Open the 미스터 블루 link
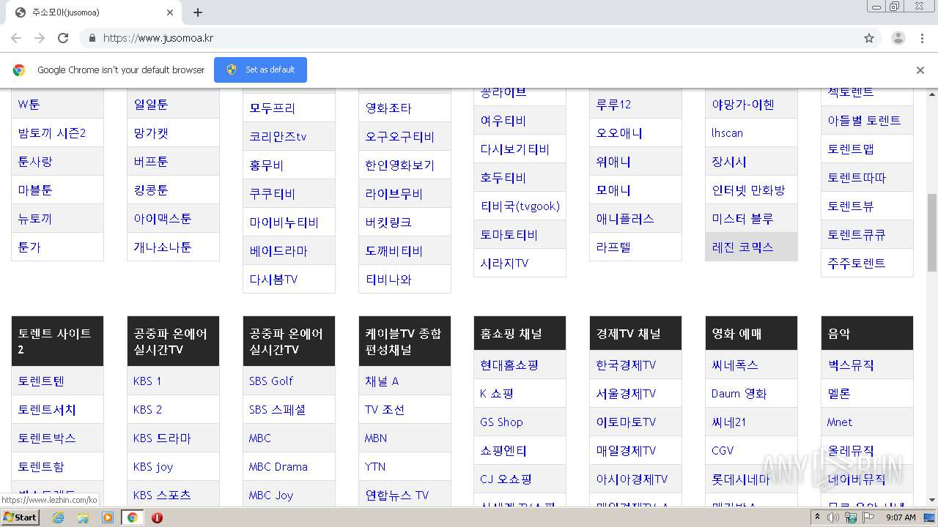938x527 pixels. pyautogui.click(x=742, y=218)
